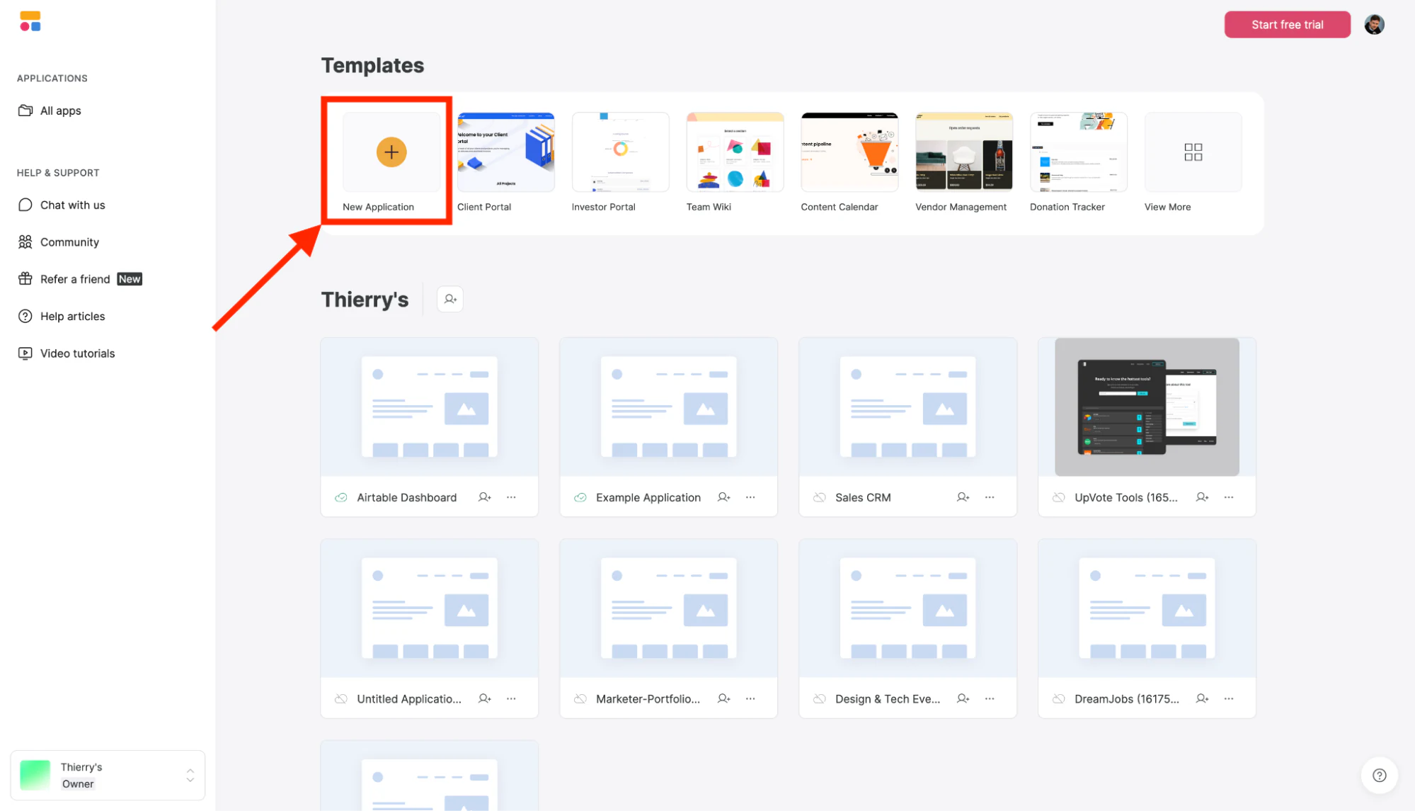1415x811 pixels.
Task: Click DreamJobs app name text
Action: pos(1127,698)
